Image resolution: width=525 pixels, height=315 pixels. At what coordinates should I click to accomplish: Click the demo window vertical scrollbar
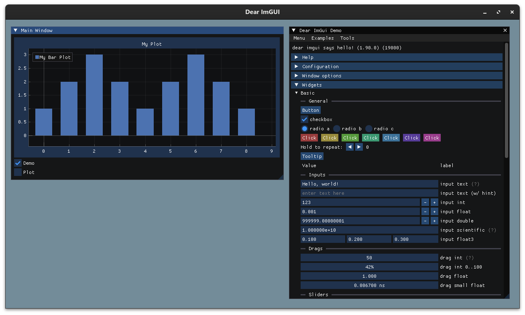point(507,100)
